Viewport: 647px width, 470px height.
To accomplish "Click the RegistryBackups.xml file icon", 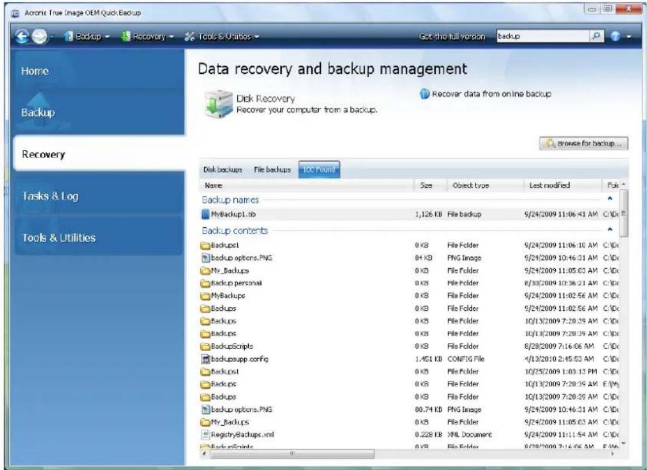I will pos(205,435).
